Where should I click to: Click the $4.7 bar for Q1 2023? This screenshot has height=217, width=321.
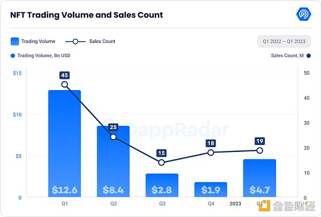pyautogui.click(x=259, y=179)
